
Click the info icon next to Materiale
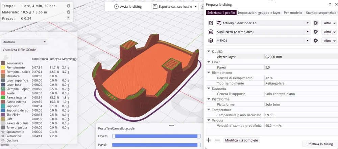coord(69,12)
